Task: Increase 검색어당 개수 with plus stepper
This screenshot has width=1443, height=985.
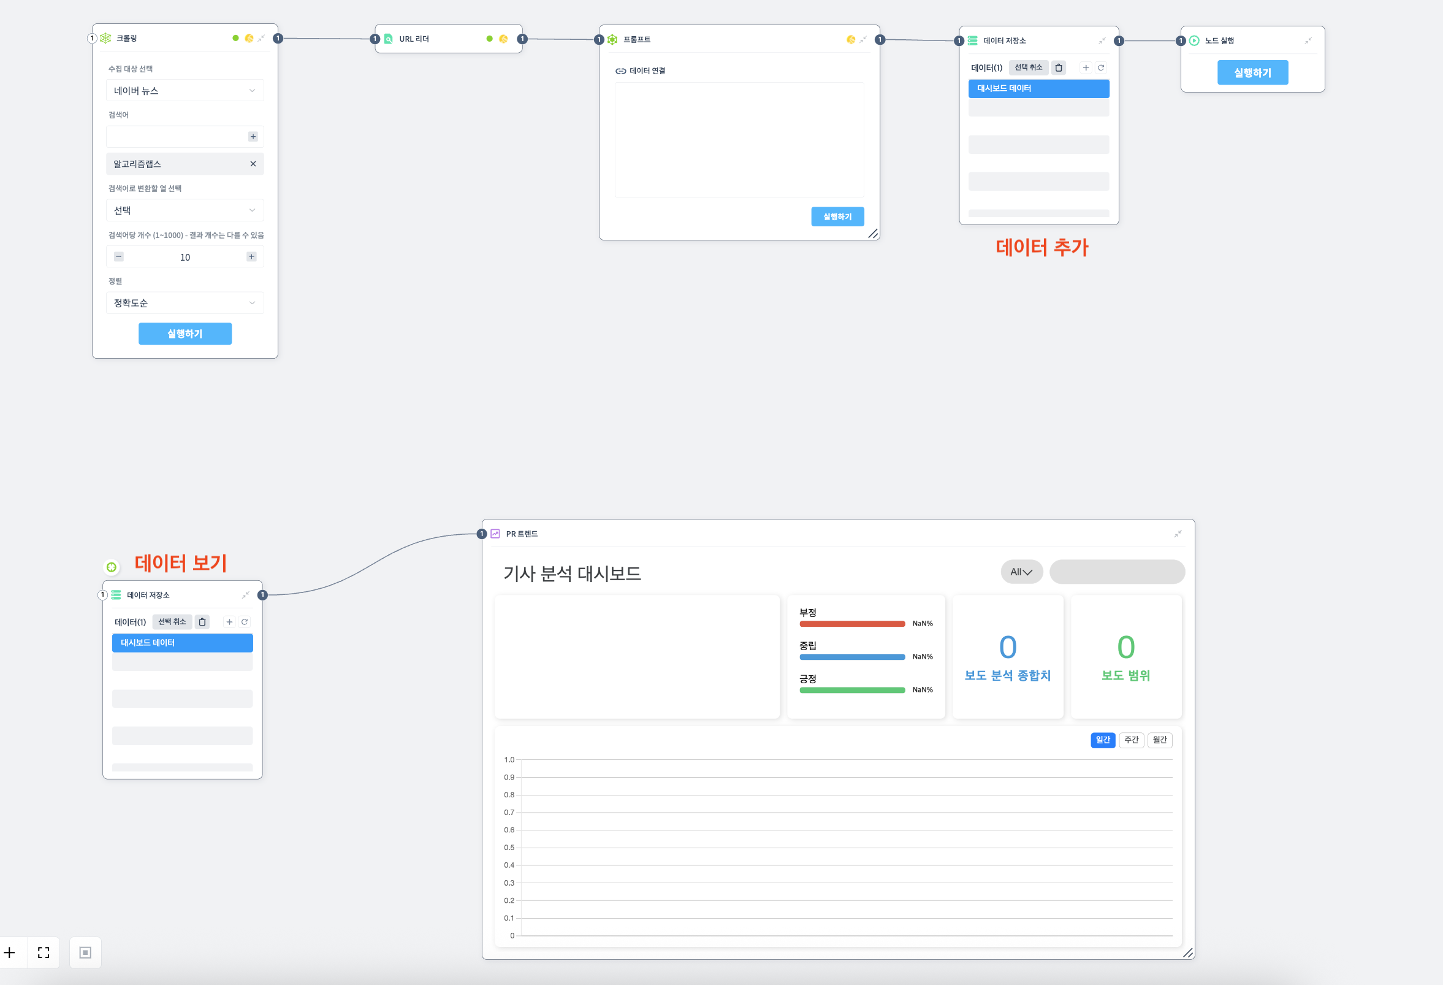Action: [x=251, y=257]
